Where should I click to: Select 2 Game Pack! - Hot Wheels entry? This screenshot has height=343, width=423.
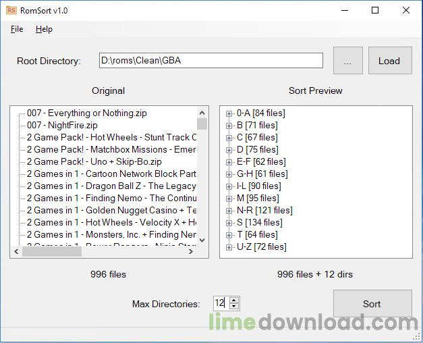[111, 137]
